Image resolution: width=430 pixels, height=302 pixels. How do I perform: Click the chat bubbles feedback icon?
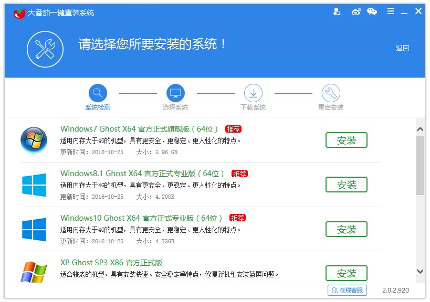pos(372,11)
